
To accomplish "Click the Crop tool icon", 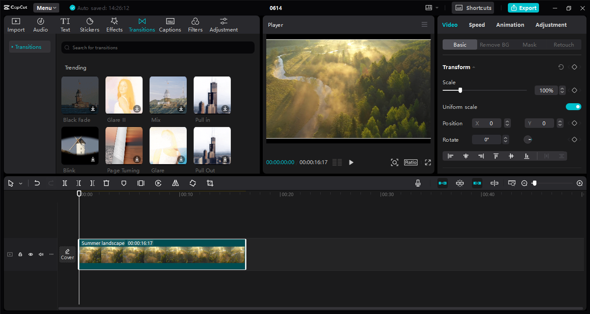I will (210, 183).
